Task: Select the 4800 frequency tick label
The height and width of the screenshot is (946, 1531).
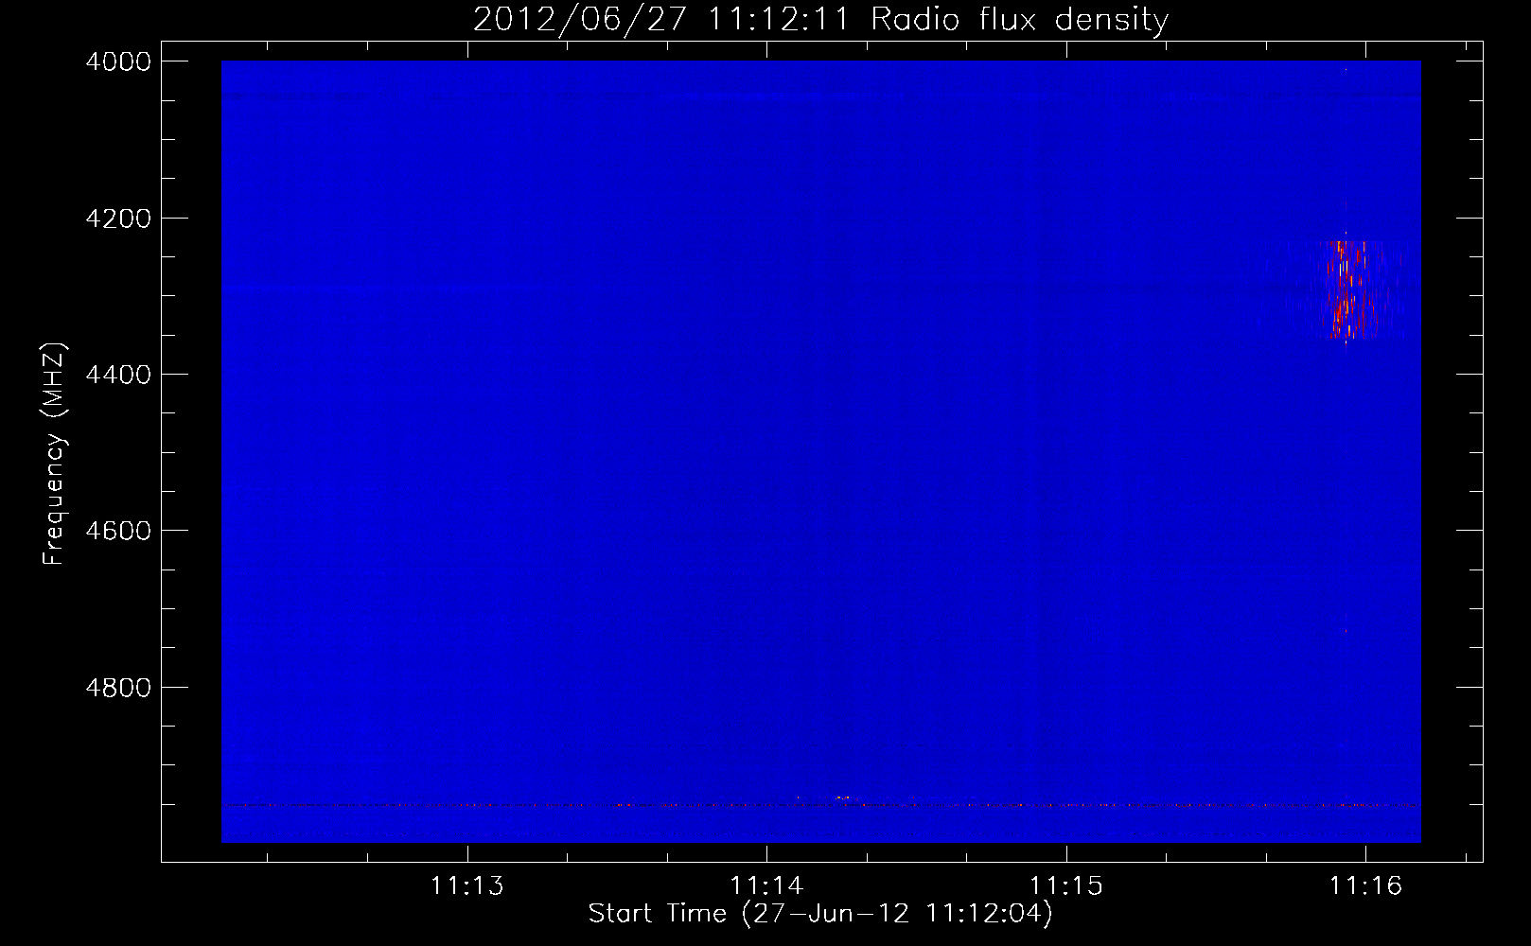Action: (118, 687)
